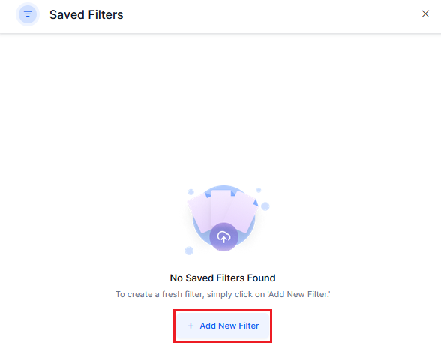Click the large bubble right of illustration

(x=265, y=206)
